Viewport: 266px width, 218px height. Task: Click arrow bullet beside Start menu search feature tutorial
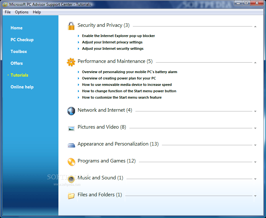[x=79, y=97]
